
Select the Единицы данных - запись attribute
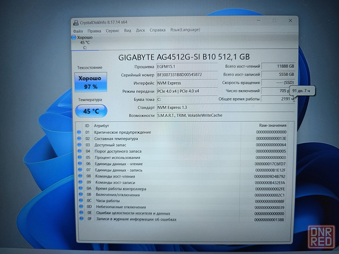(119, 170)
